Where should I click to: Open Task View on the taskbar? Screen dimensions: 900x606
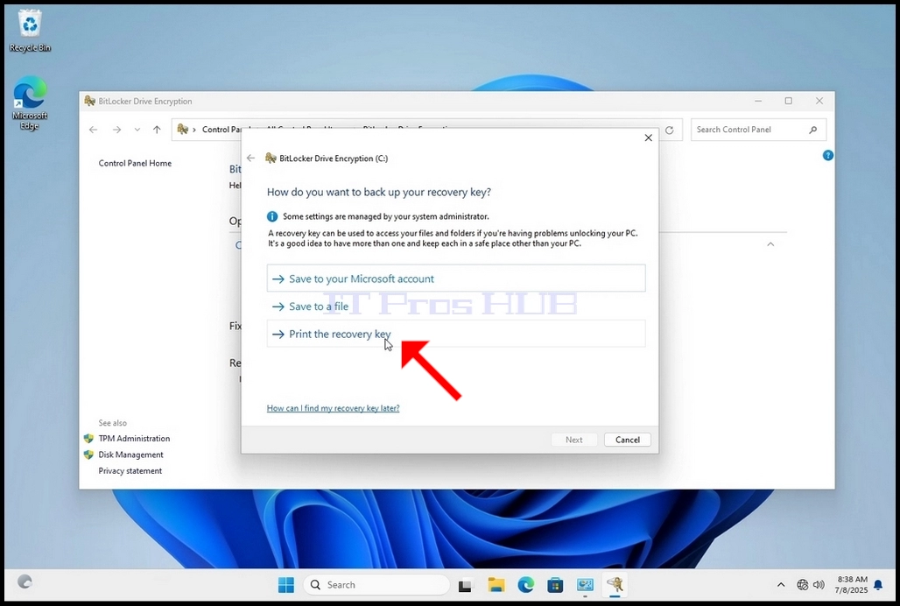coord(466,585)
